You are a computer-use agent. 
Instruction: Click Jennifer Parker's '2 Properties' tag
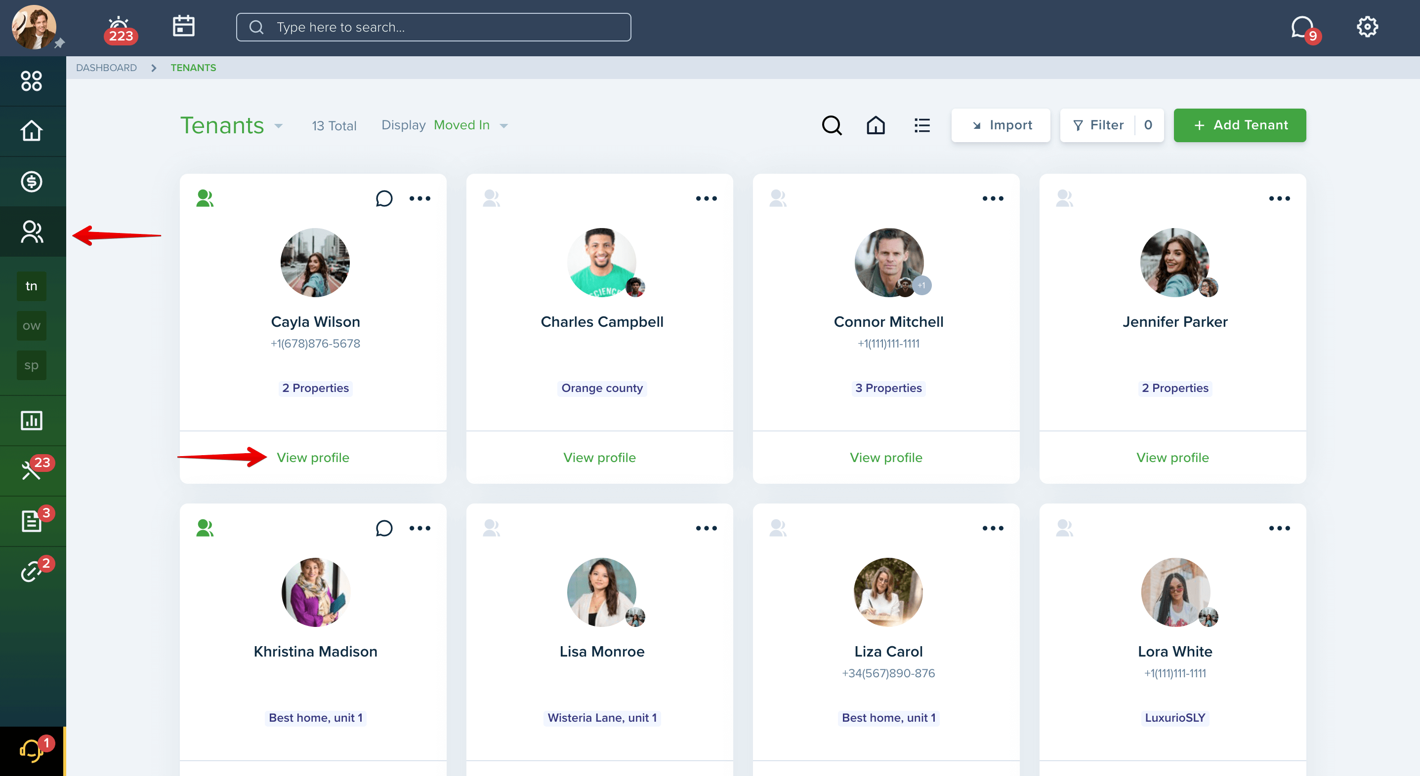pos(1175,388)
